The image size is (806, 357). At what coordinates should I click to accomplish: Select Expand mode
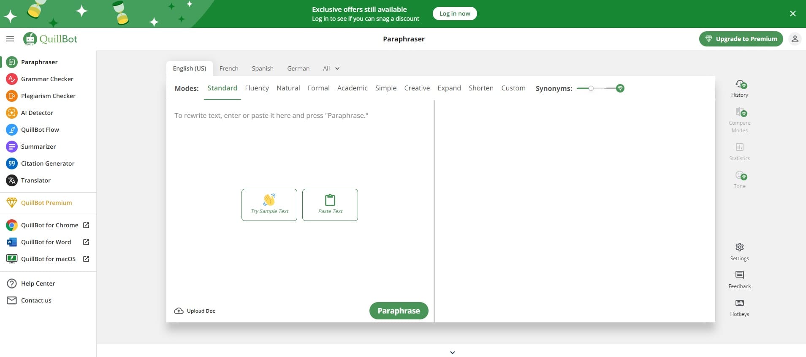(449, 88)
